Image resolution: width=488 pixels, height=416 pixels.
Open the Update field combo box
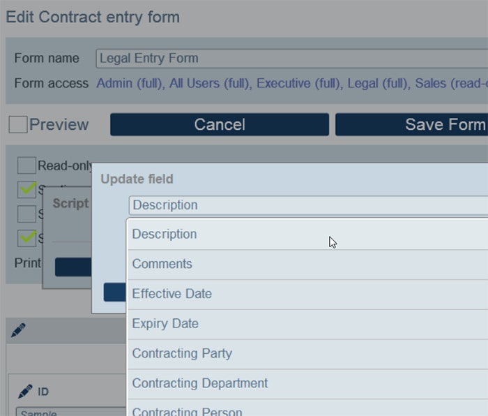[307, 205]
